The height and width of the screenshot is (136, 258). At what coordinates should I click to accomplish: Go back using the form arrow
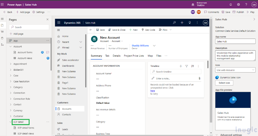click(x=91, y=30)
